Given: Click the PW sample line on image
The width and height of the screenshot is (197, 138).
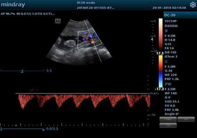Looking at the screenshot, I should pyautogui.click(x=93, y=41).
